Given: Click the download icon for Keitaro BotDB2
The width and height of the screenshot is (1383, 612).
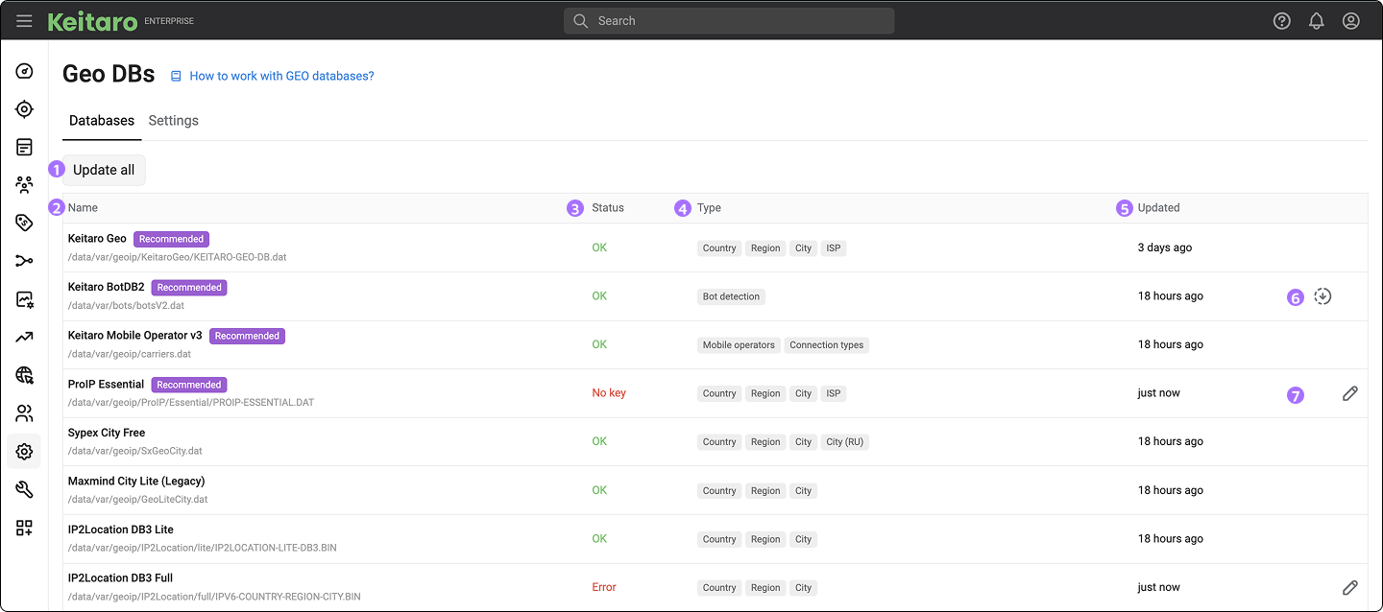Looking at the screenshot, I should (1322, 296).
